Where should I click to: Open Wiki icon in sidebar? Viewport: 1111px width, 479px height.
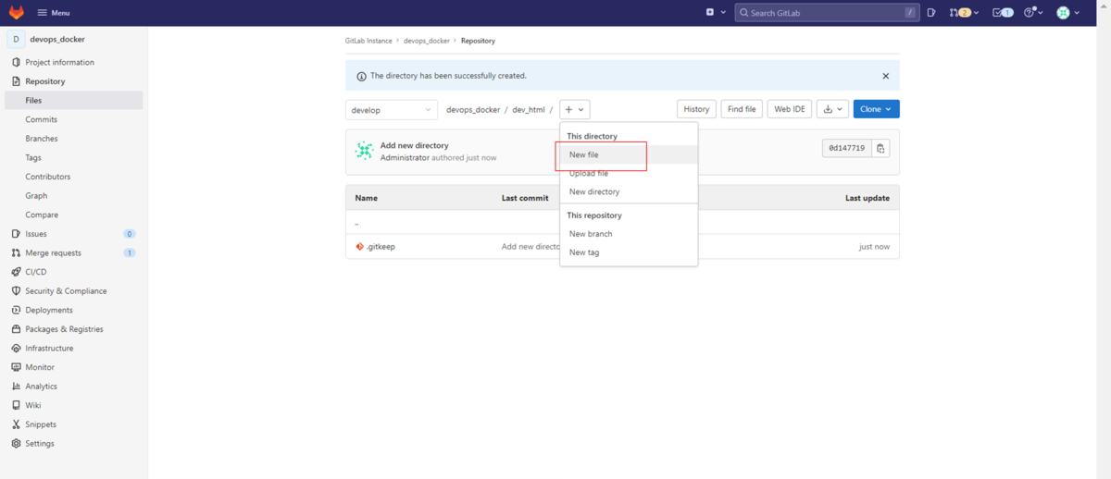16,405
